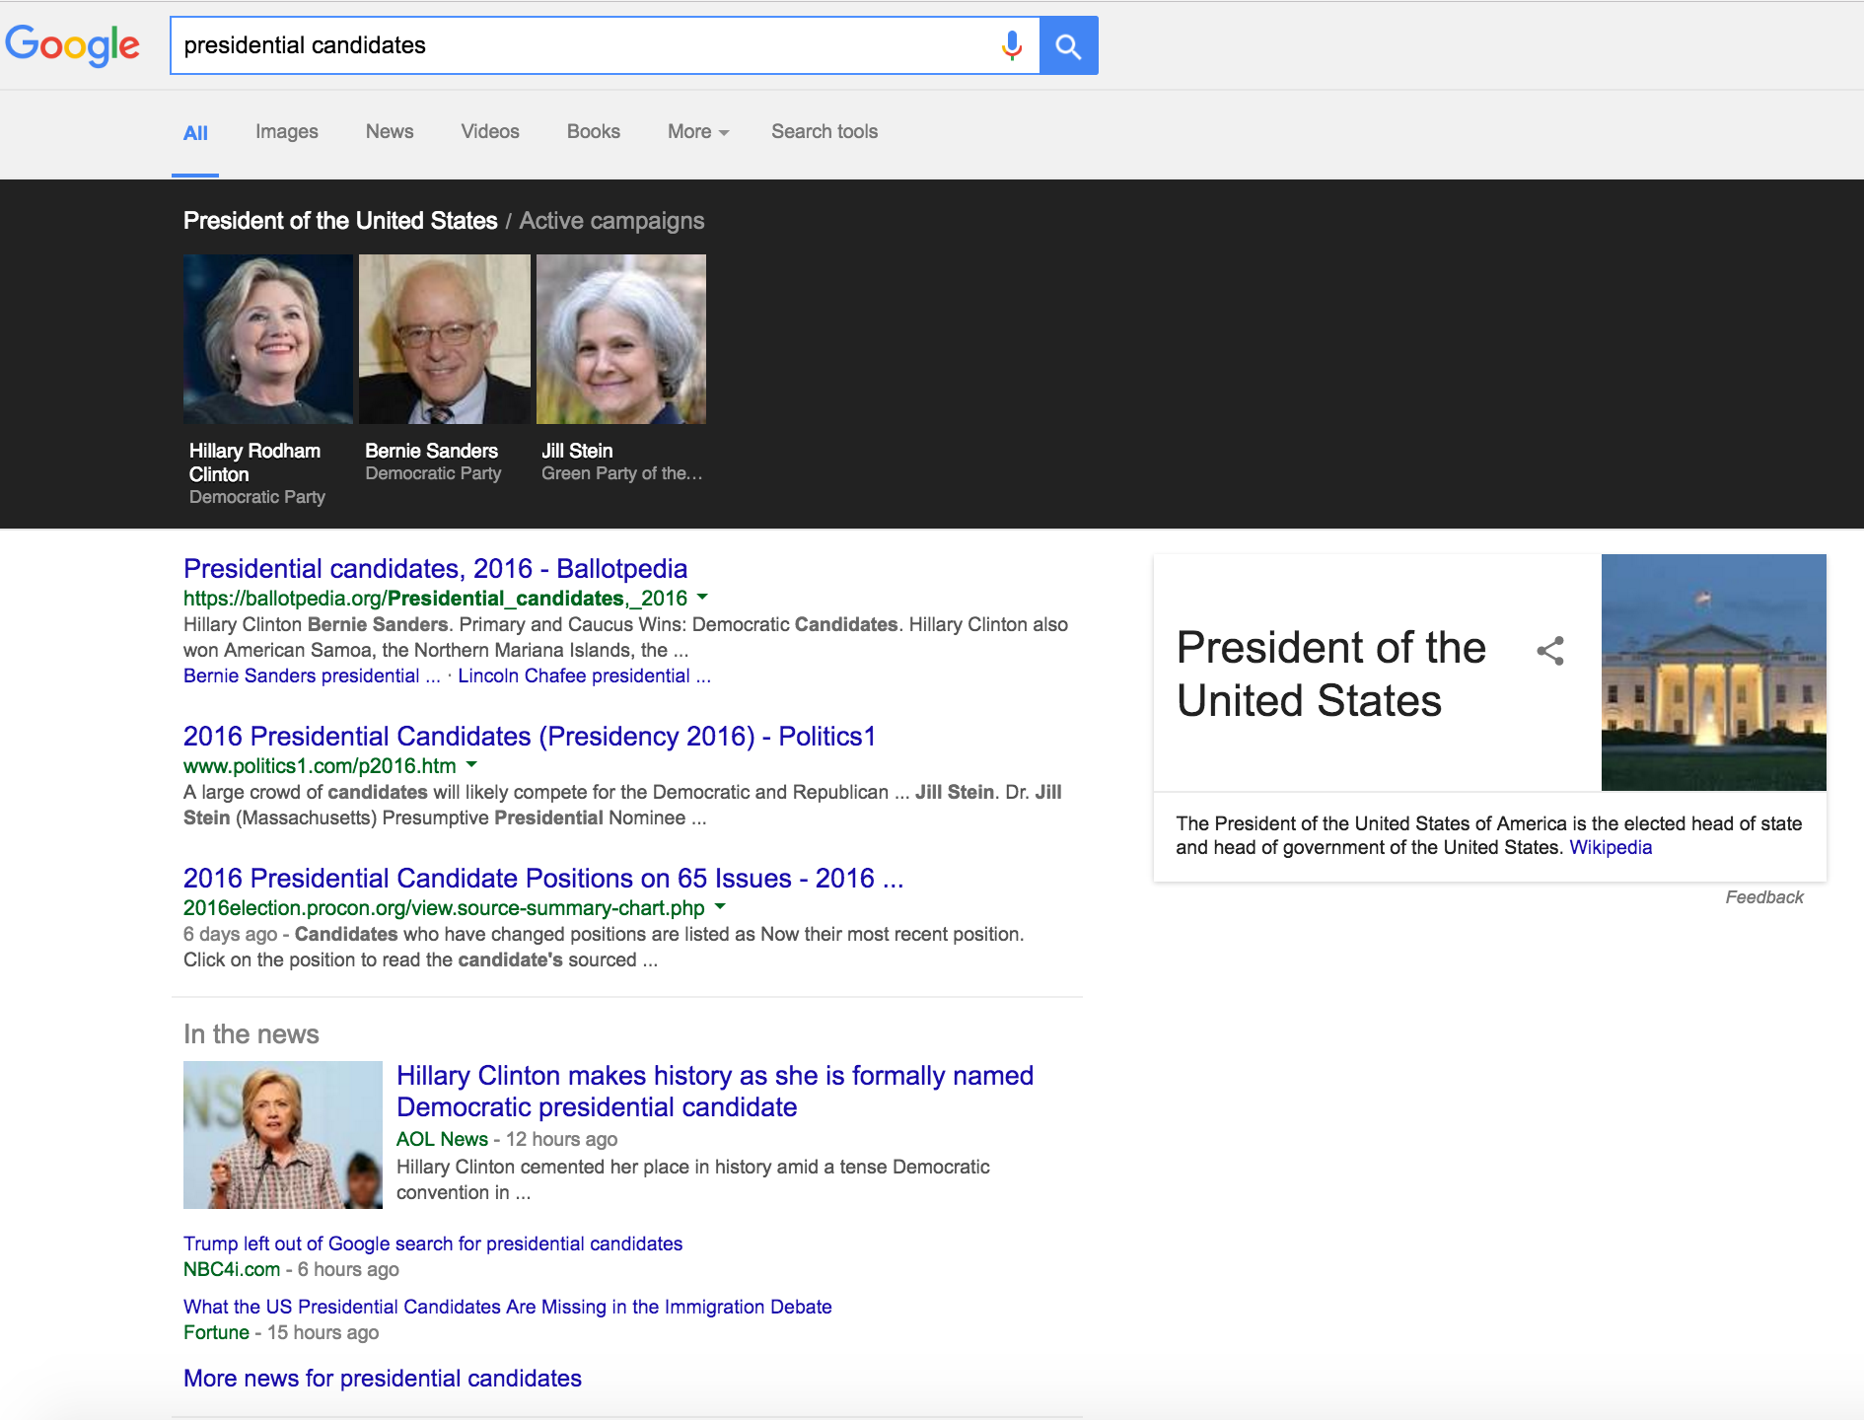Click the NBC4i.com source label
Image resolution: width=1864 pixels, height=1420 pixels.
tap(232, 1269)
